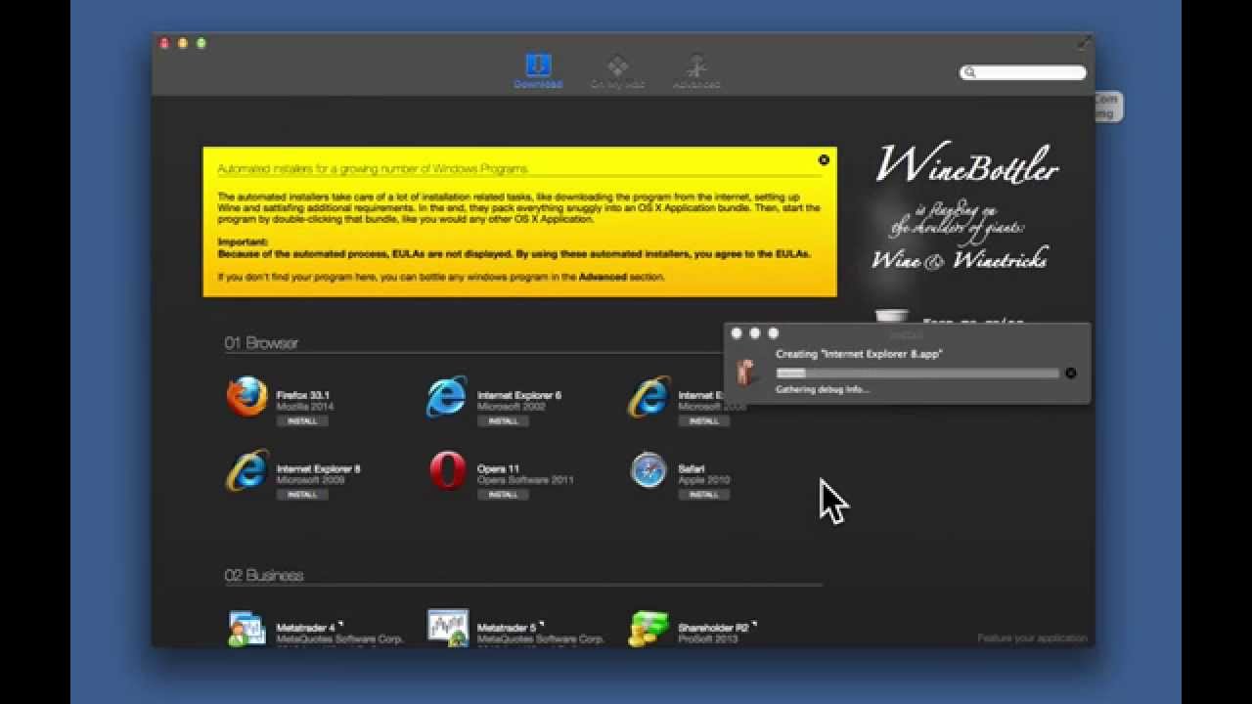This screenshot has height=704, width=1252.
Task: Switch to the On My Mac tab
Action: [x=617, y=71]
